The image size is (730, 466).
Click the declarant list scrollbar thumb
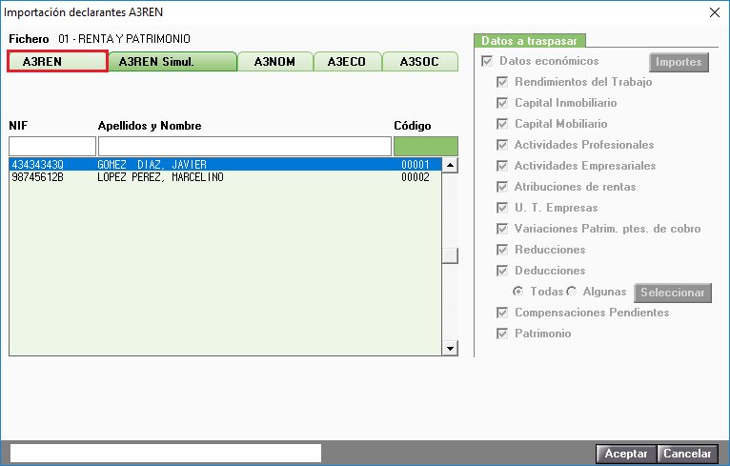point(450,255)
